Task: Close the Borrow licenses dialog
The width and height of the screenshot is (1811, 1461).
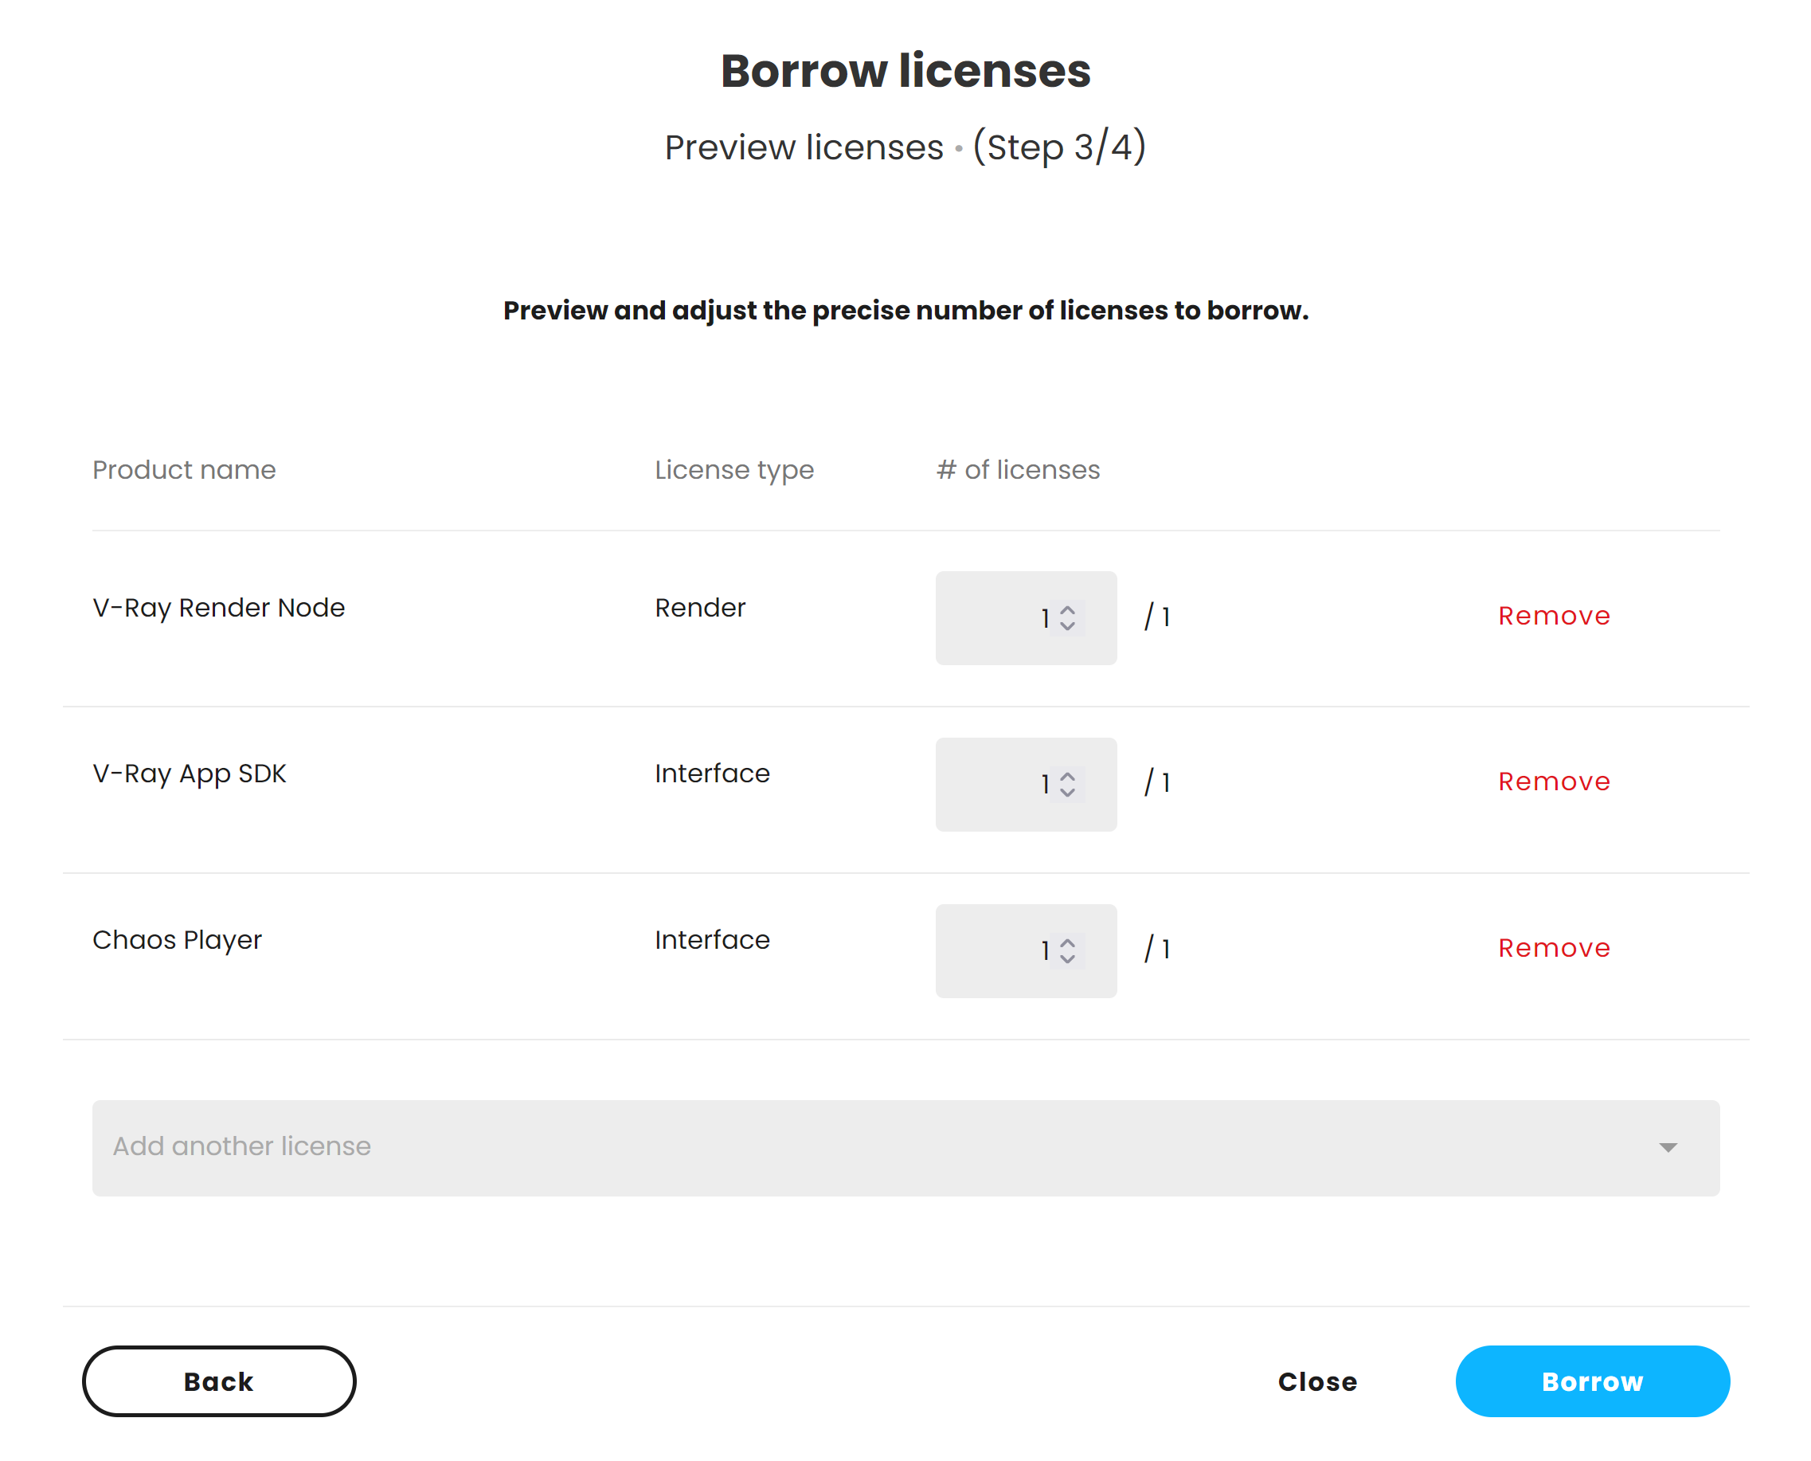Action: coord(1316,1381)
